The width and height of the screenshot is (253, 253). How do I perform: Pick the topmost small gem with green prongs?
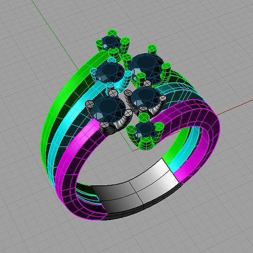pos(111,43)
